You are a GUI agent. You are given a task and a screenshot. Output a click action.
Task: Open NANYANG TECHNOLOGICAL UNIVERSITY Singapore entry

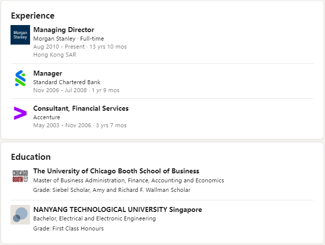[x=118, y=209]
